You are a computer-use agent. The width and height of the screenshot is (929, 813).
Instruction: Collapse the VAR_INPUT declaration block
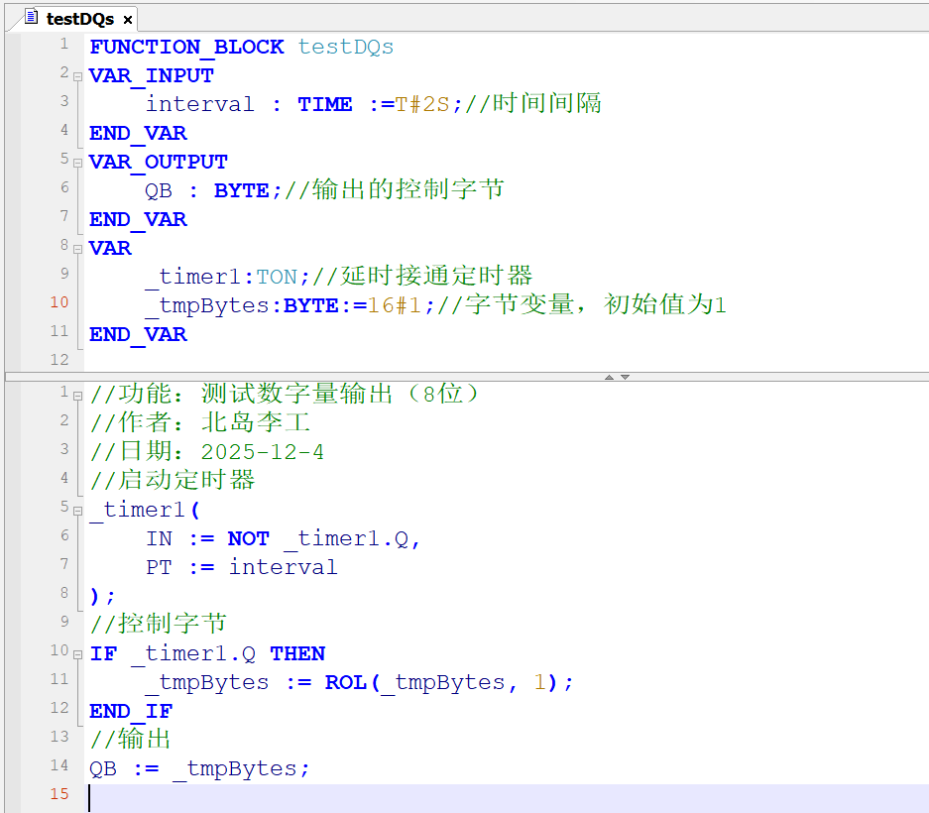(77, 74)
